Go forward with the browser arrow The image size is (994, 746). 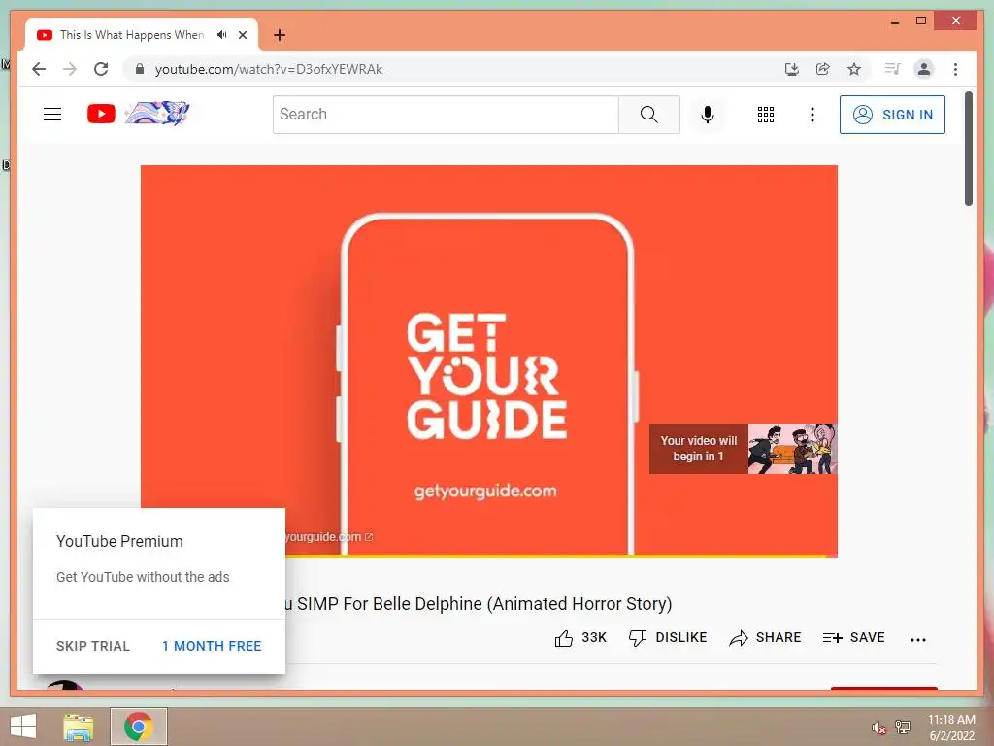70,69
